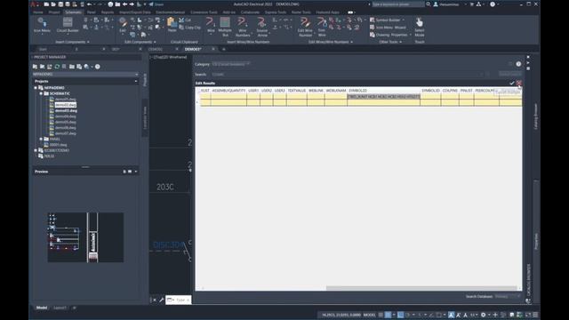Select the Wire insert tool

(211, 26)
